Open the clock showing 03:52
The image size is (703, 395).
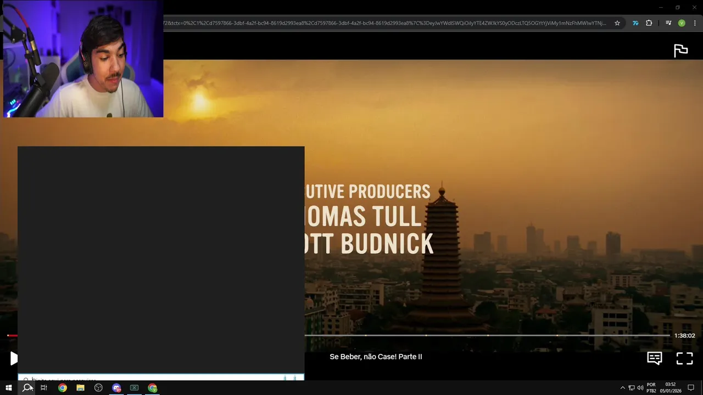(x=671, y=388)
